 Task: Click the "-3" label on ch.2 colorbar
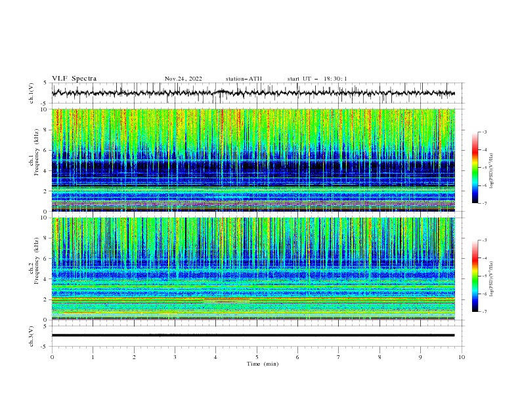[485, 240]
